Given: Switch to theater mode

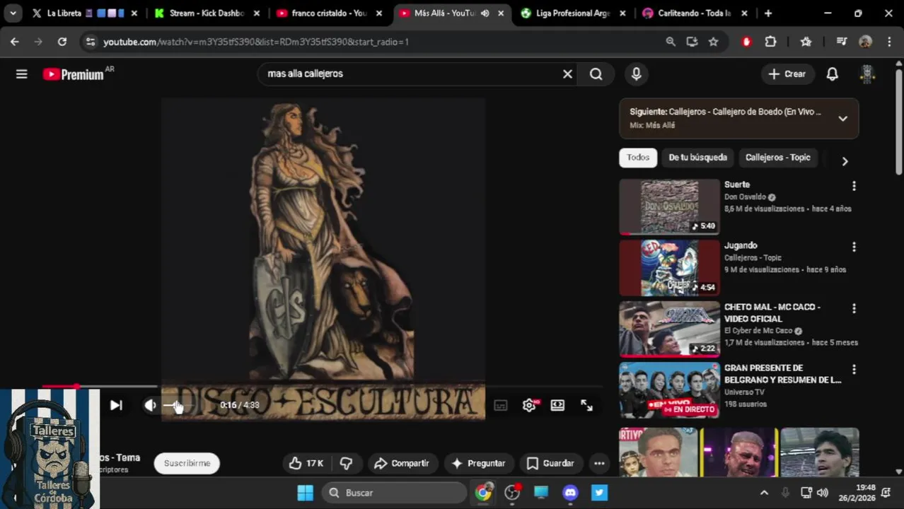Looking at the screenshot, I should 557,405.
